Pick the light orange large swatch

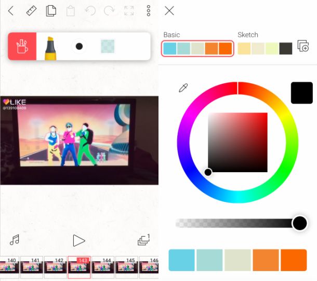pyautogui.click(x=266, y=260)
